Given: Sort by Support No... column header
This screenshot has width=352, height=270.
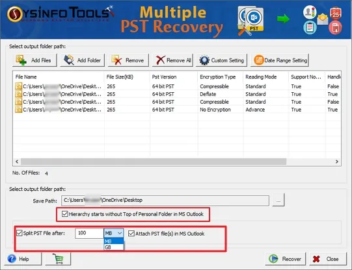Looking at the screenshot, I should pos(307,77).
